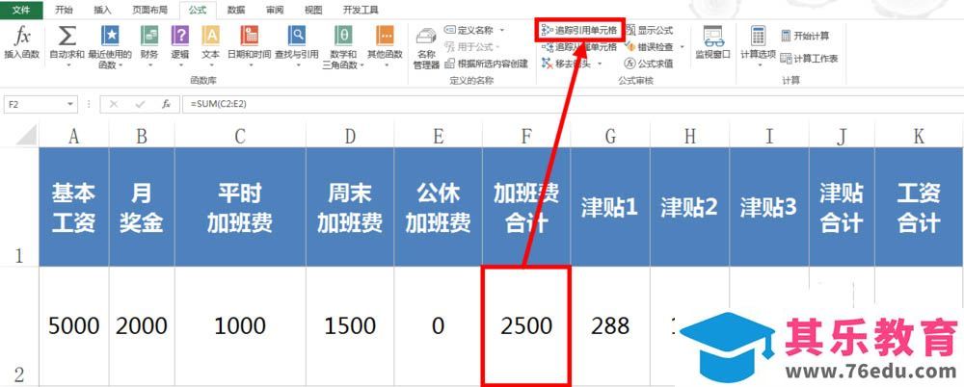Select the 基本工资 header cell

coord(74,207)
